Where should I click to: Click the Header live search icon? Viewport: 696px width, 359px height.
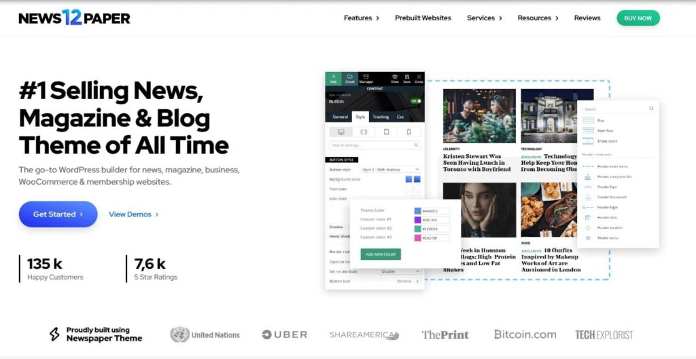588,197
